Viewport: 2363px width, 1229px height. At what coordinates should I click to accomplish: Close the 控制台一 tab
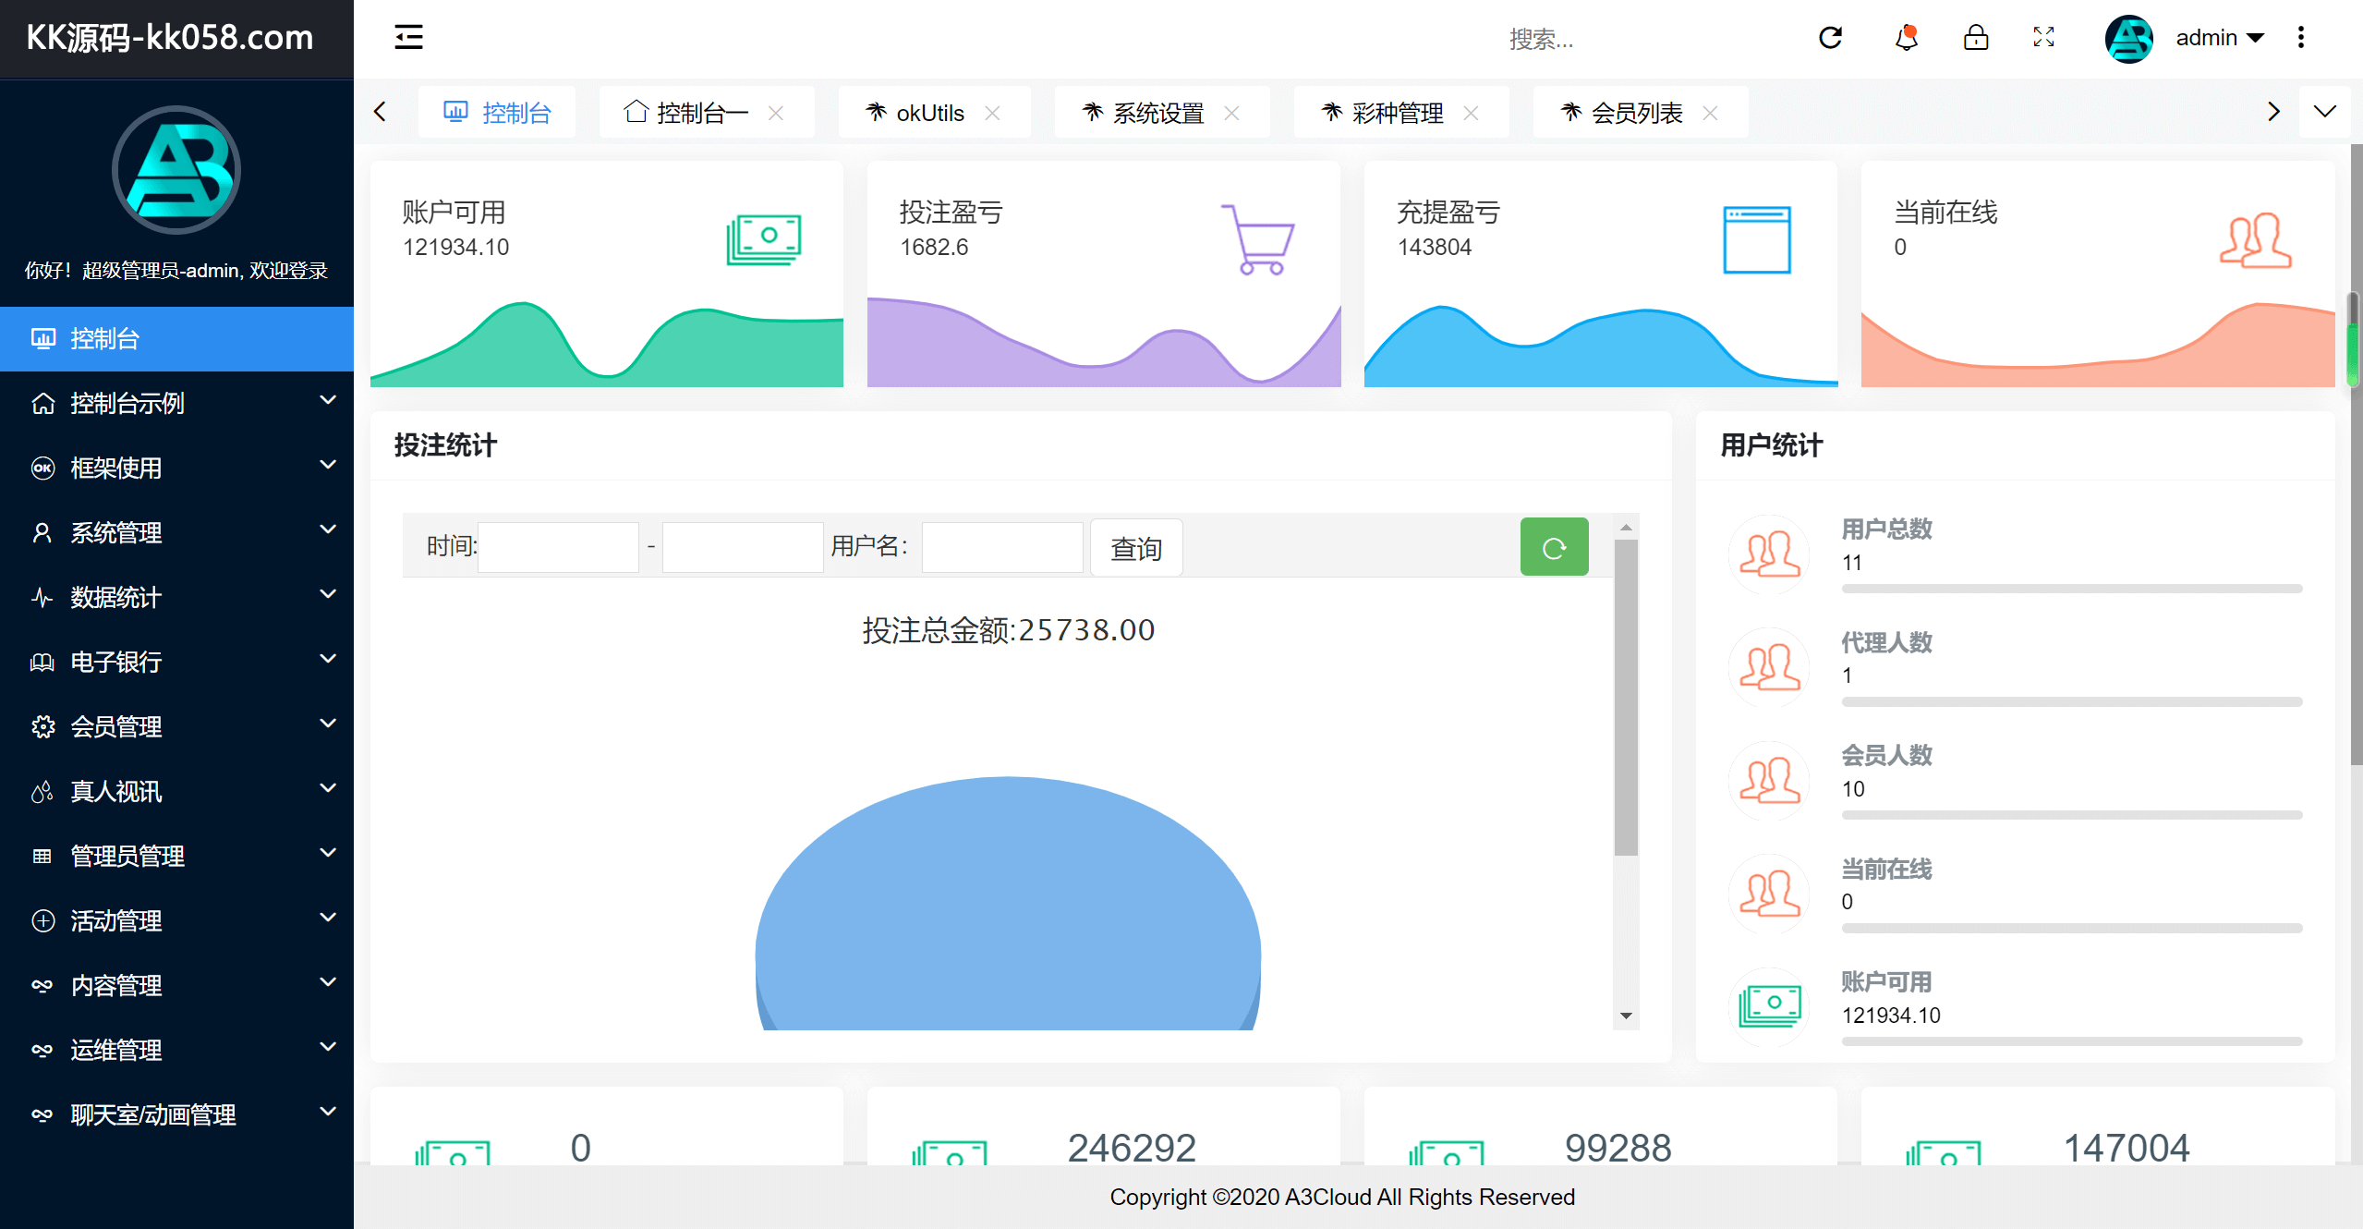click(776, 113)
